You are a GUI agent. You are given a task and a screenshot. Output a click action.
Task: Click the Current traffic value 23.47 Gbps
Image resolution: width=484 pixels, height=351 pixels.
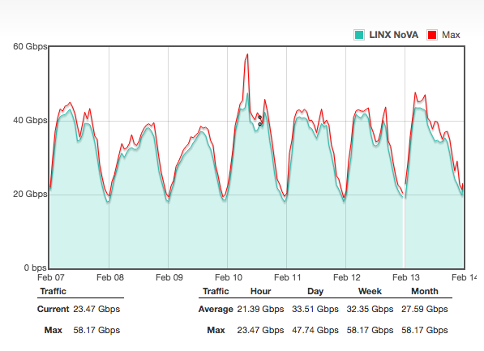96,309
